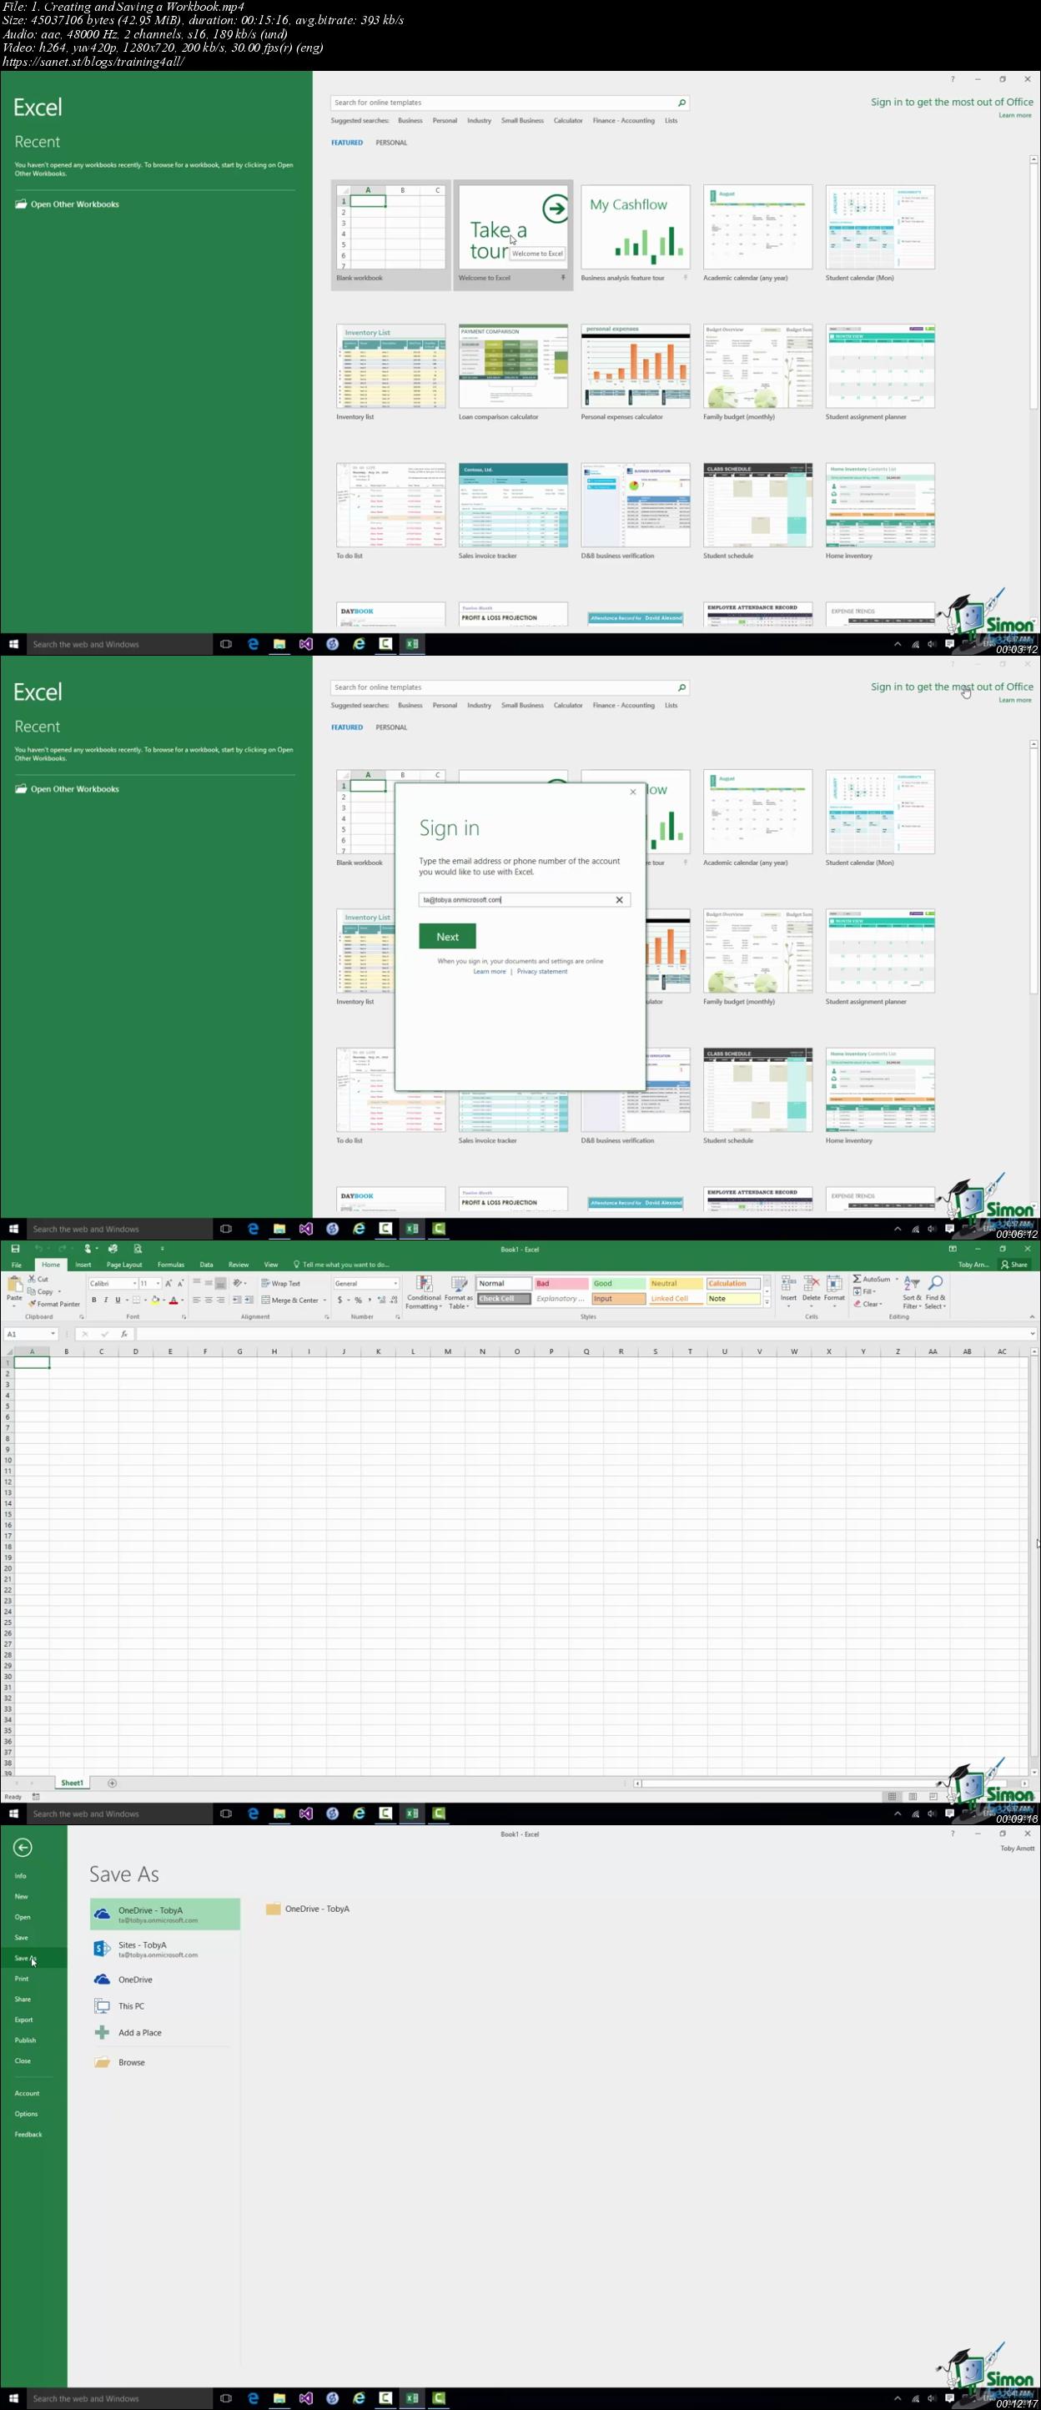Switch to the Review ribbon tab
Viewport: 1041px width, 2410px height.
tap(239, 1264)
